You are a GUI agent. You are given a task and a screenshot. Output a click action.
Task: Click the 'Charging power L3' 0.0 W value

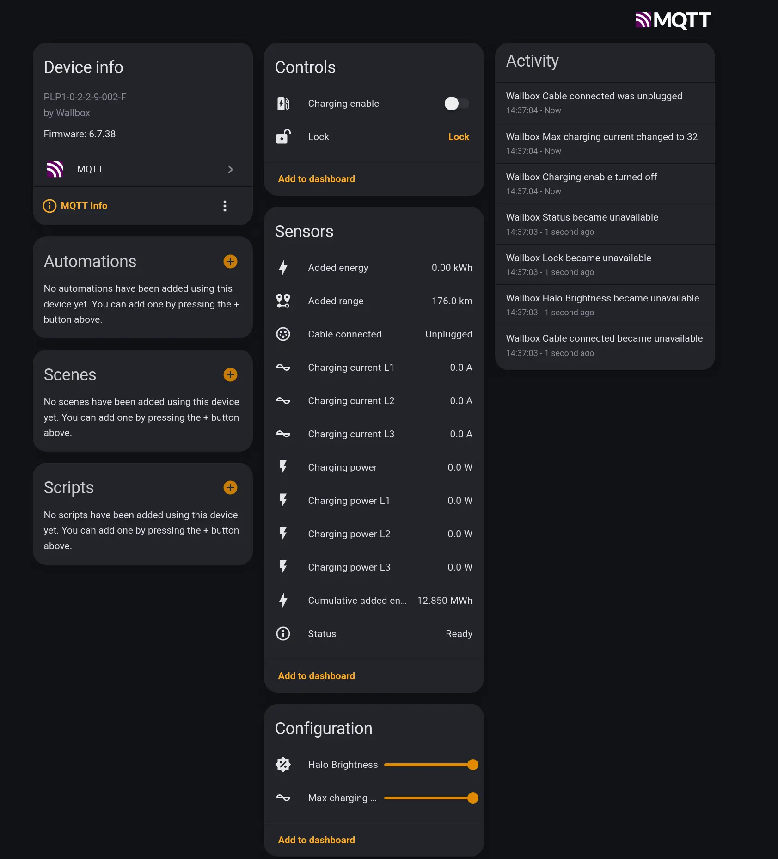[x=459, y=567]
